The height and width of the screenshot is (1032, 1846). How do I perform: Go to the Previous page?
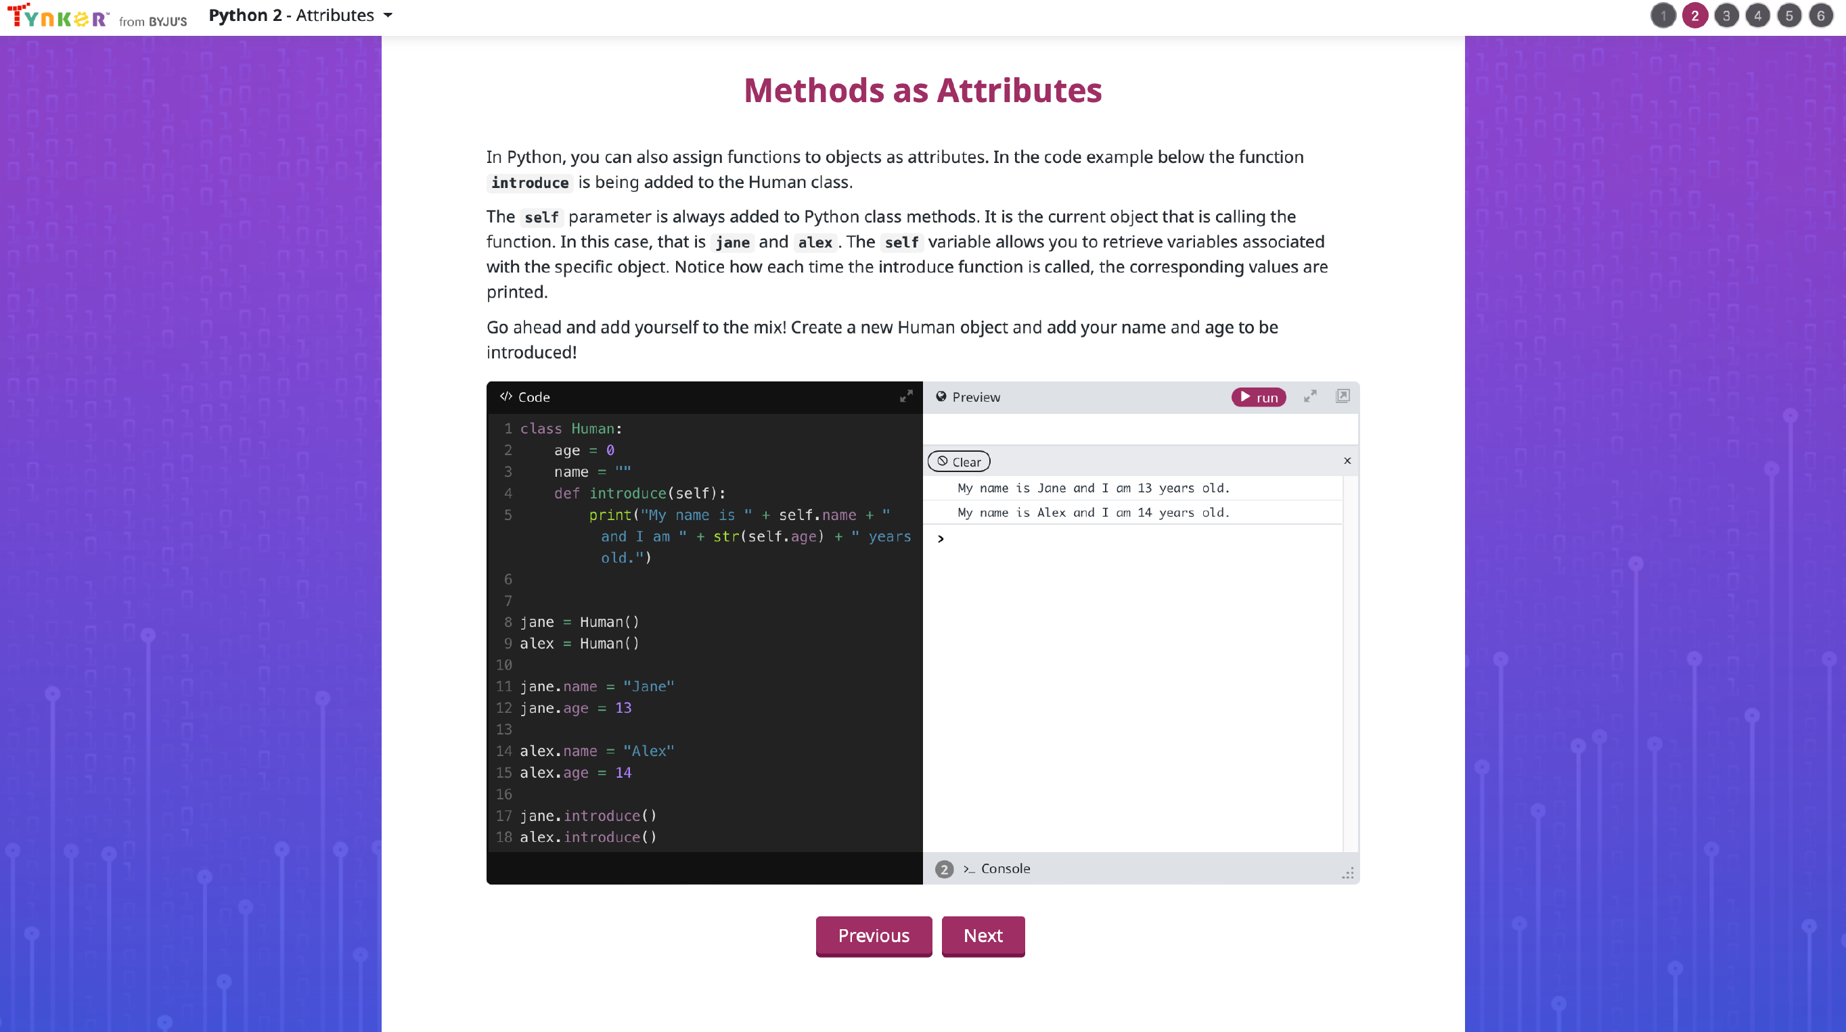[x=874, y=935]
